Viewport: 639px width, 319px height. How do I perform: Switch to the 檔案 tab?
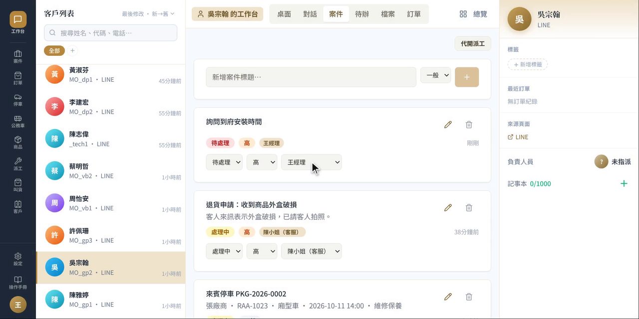pyautogui.click(x=388, y=14)
